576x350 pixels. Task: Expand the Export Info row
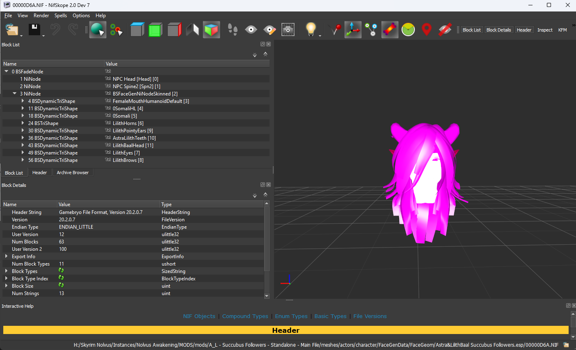click(x=6, y=257)
